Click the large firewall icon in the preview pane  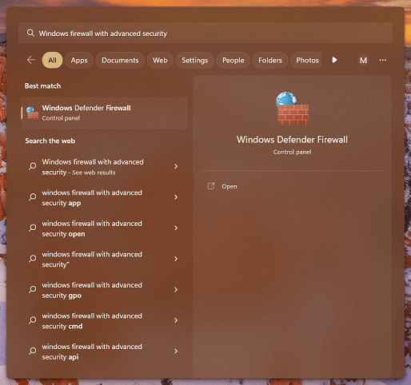(x=293, y=108)
